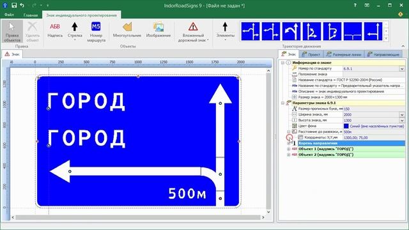The image size is (409, 230).
Task: Collapse Расстояние до развязки row
Action: 289,132
